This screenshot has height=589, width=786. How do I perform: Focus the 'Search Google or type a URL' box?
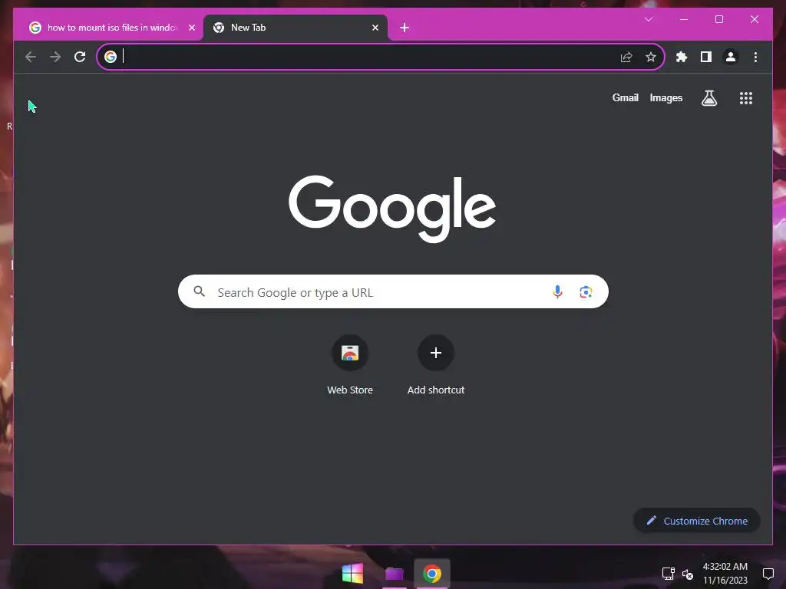(x=393, y=291)
